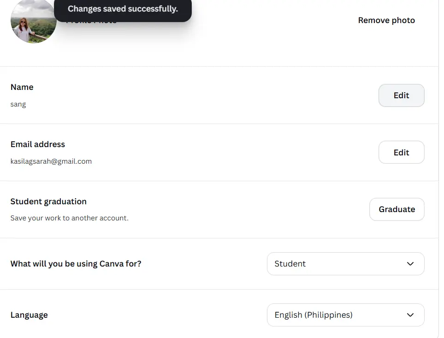This screenshot has width=444, height=338.
Task: Click 'Save your work to another account.' text
Action: tap(69, 218)
